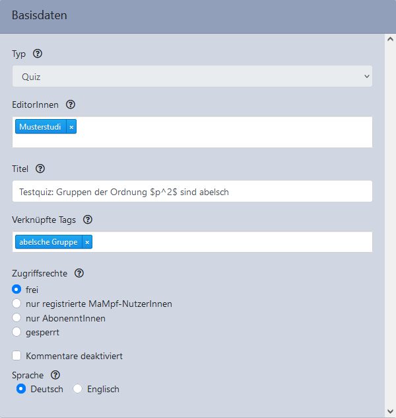Click the help icon next to Sprache

tap(56, 375)
